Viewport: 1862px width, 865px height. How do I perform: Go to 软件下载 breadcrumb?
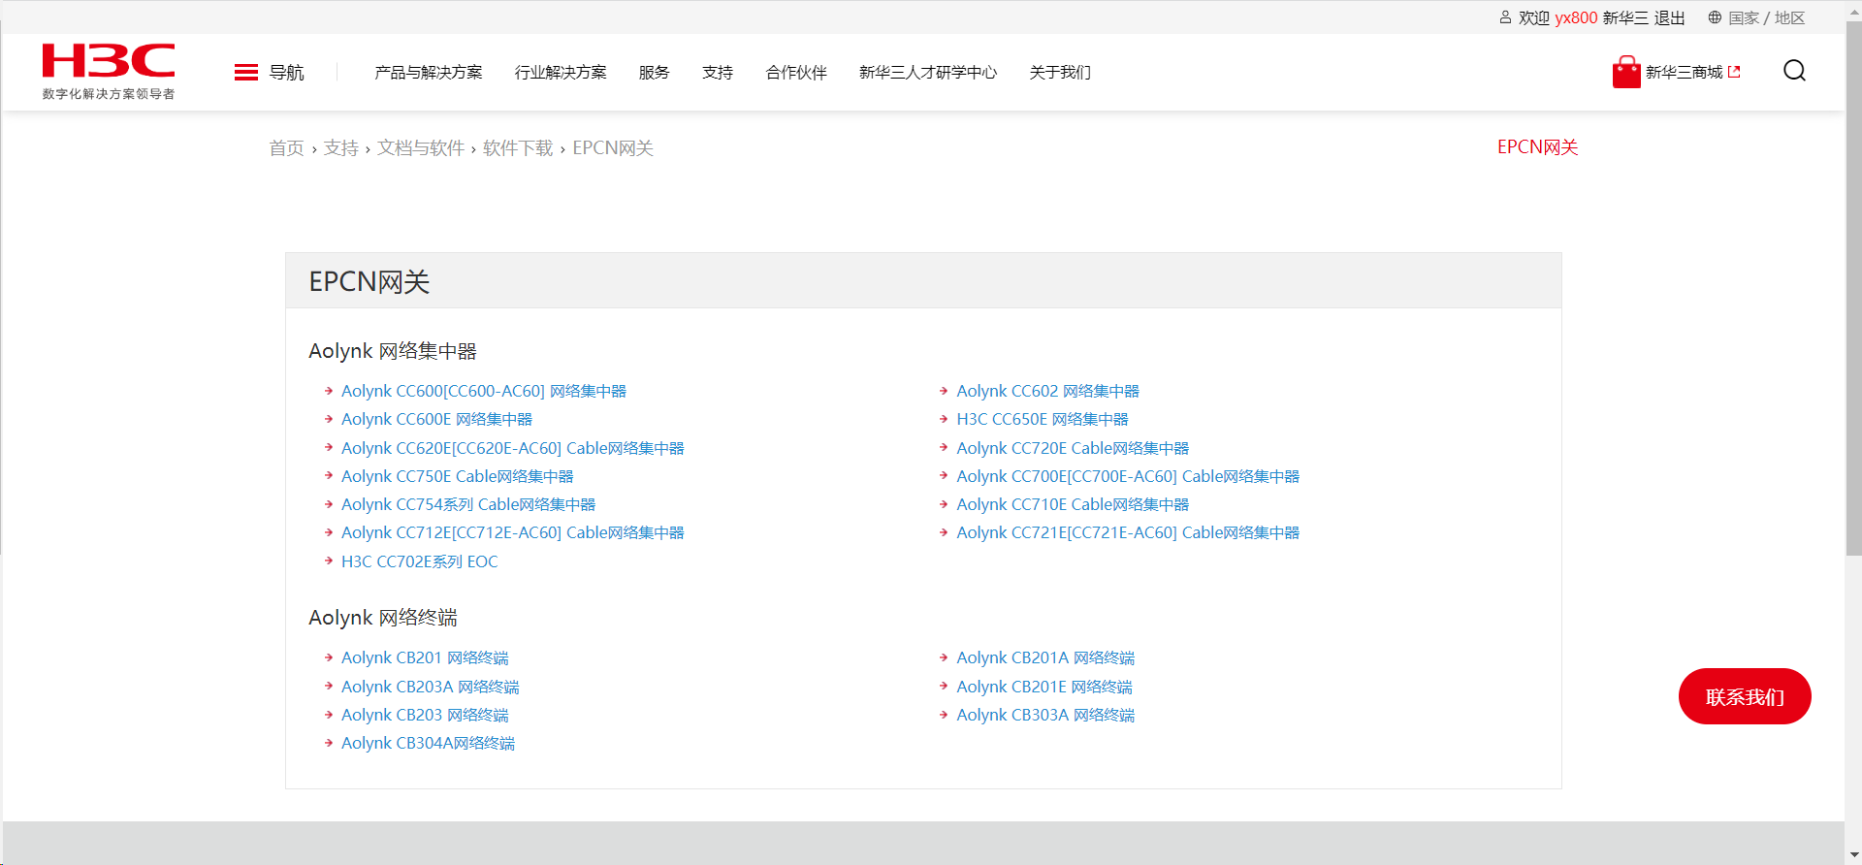coord(518,148)
